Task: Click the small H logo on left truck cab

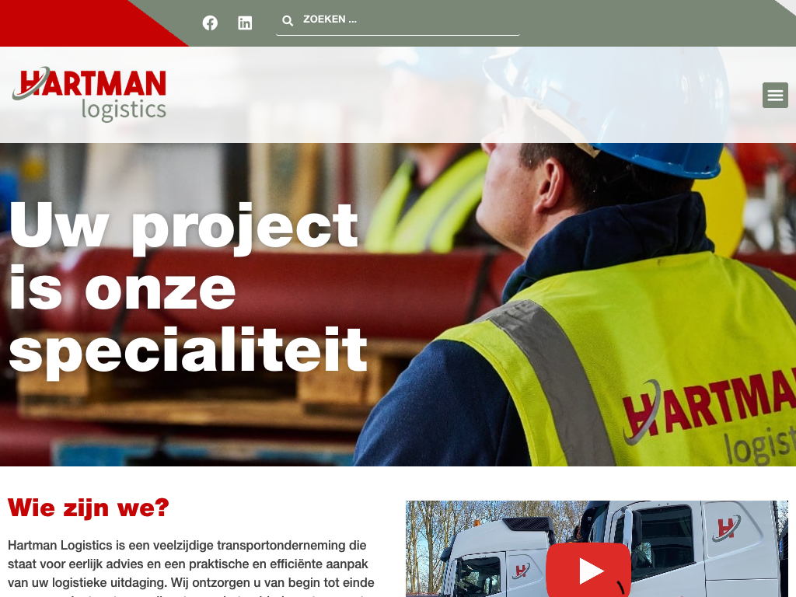Action: pyautogui.click(x=521, y=571)
